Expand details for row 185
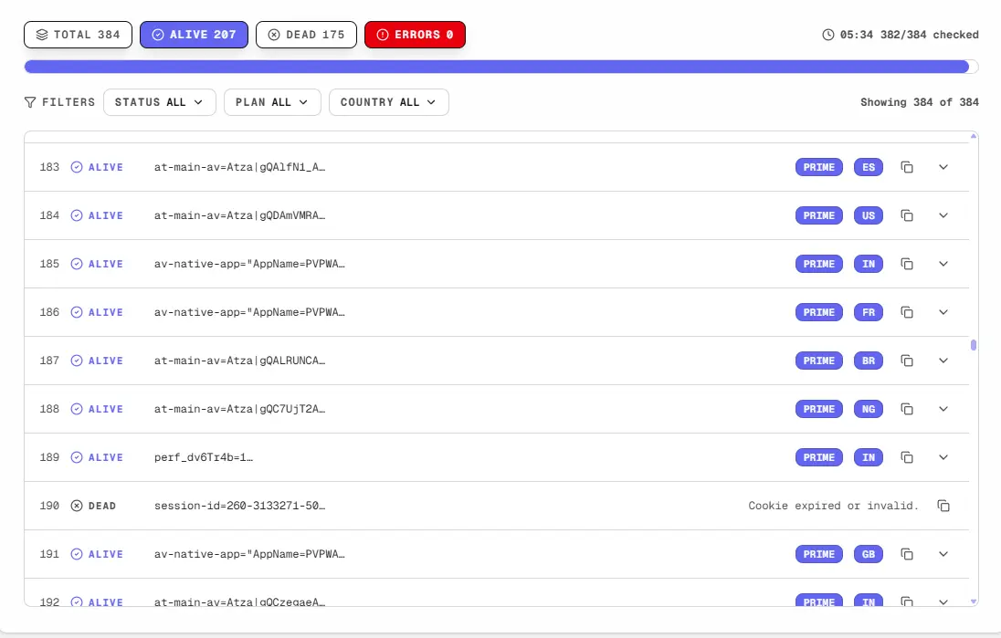 [943, 264]
